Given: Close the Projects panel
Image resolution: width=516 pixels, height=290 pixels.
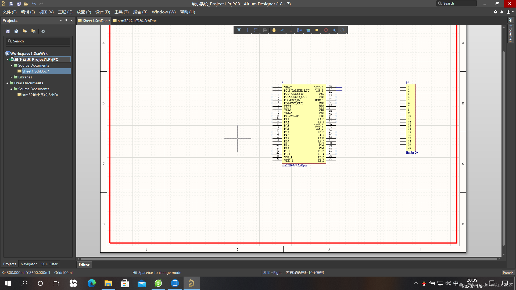Looking at the screenshot, I should click(71, 20).
